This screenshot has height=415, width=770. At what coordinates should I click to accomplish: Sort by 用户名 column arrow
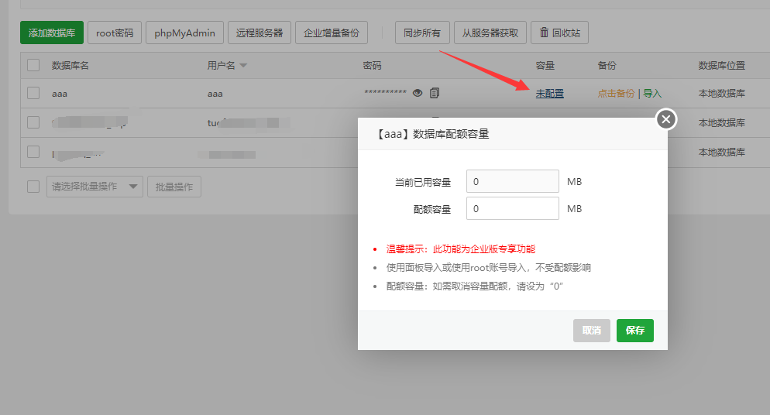243,66
